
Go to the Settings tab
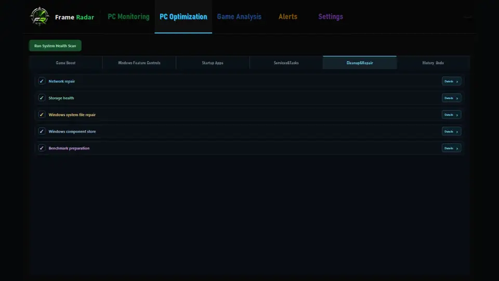tap(331, 17)
